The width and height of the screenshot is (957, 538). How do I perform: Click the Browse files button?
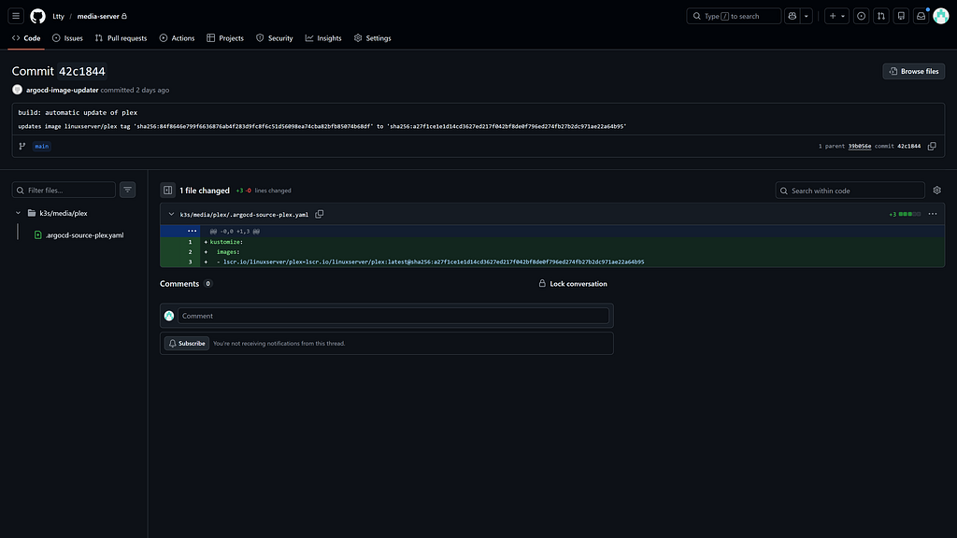pyautogui.click(x=914, y=71)
